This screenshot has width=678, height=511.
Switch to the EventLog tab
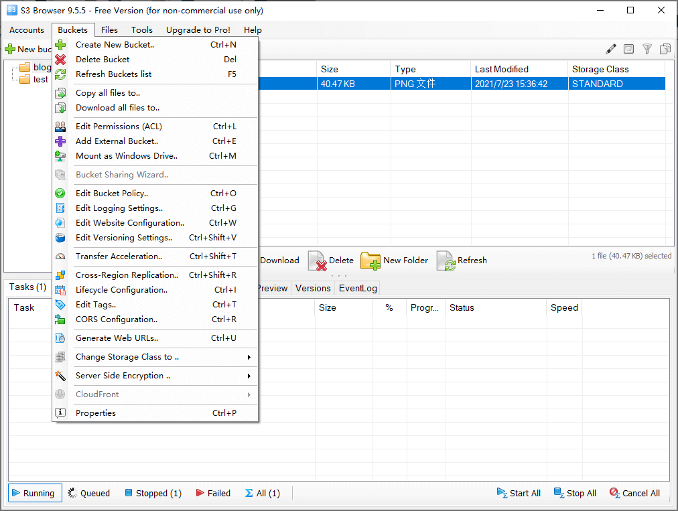coord(358,289)
